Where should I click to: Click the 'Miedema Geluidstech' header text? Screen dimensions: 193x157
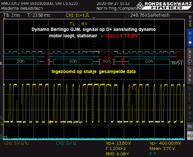[22, 8]
